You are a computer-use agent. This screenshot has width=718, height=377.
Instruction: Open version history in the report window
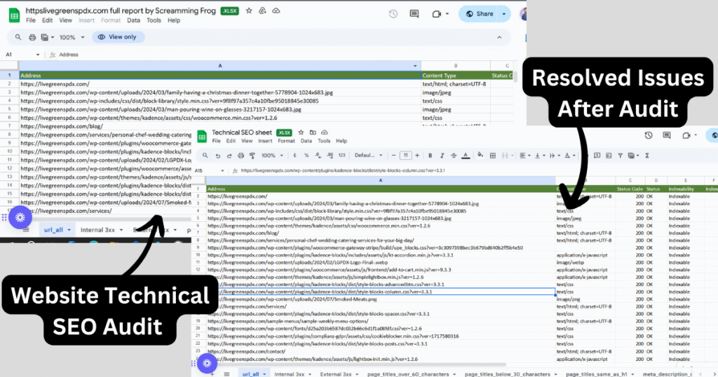click(393, 14)
